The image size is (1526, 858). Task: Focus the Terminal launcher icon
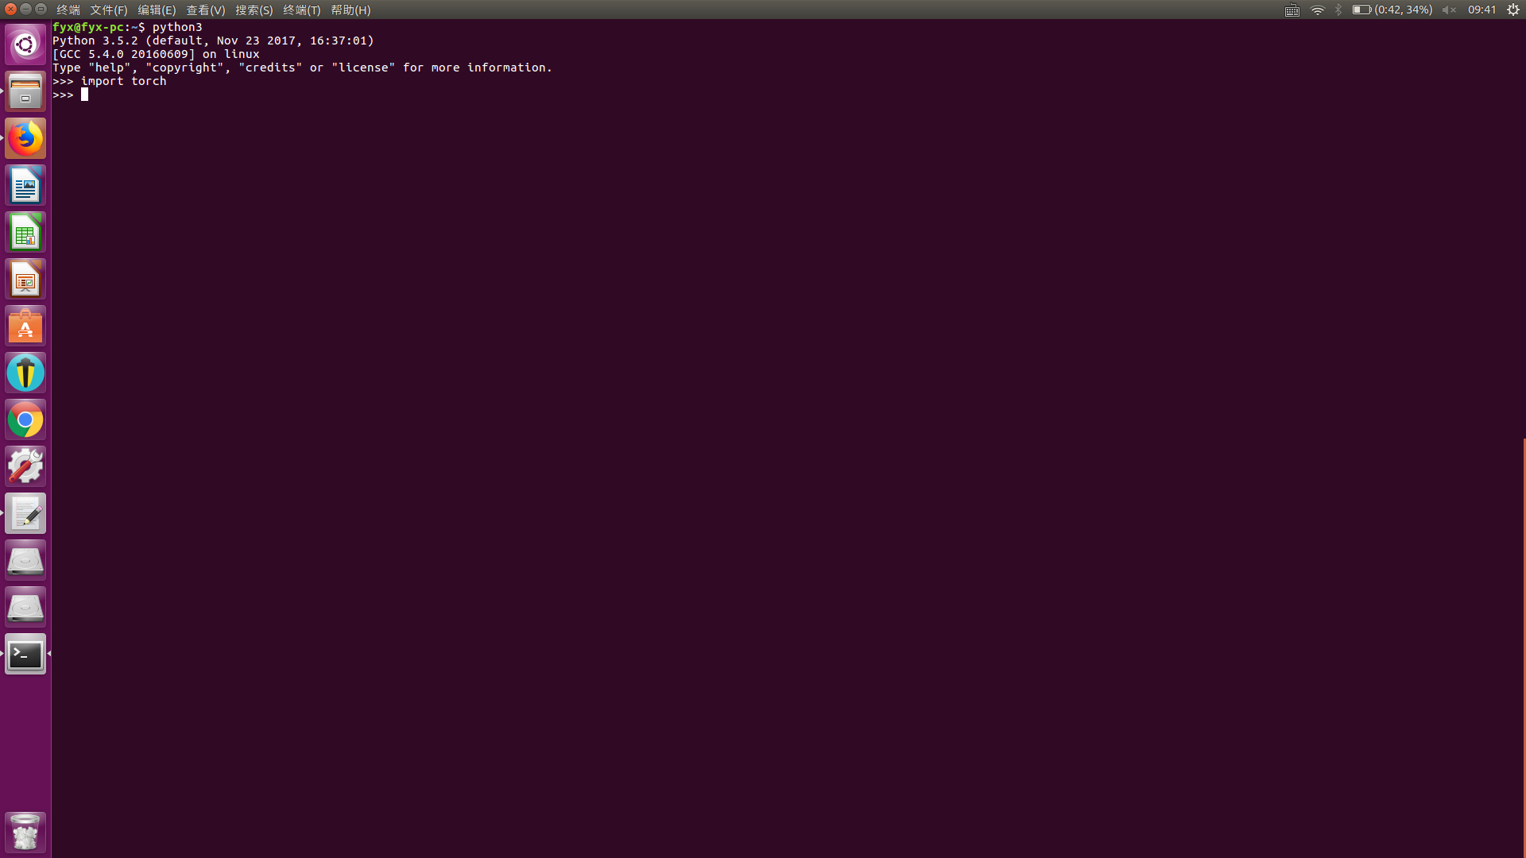25,654
